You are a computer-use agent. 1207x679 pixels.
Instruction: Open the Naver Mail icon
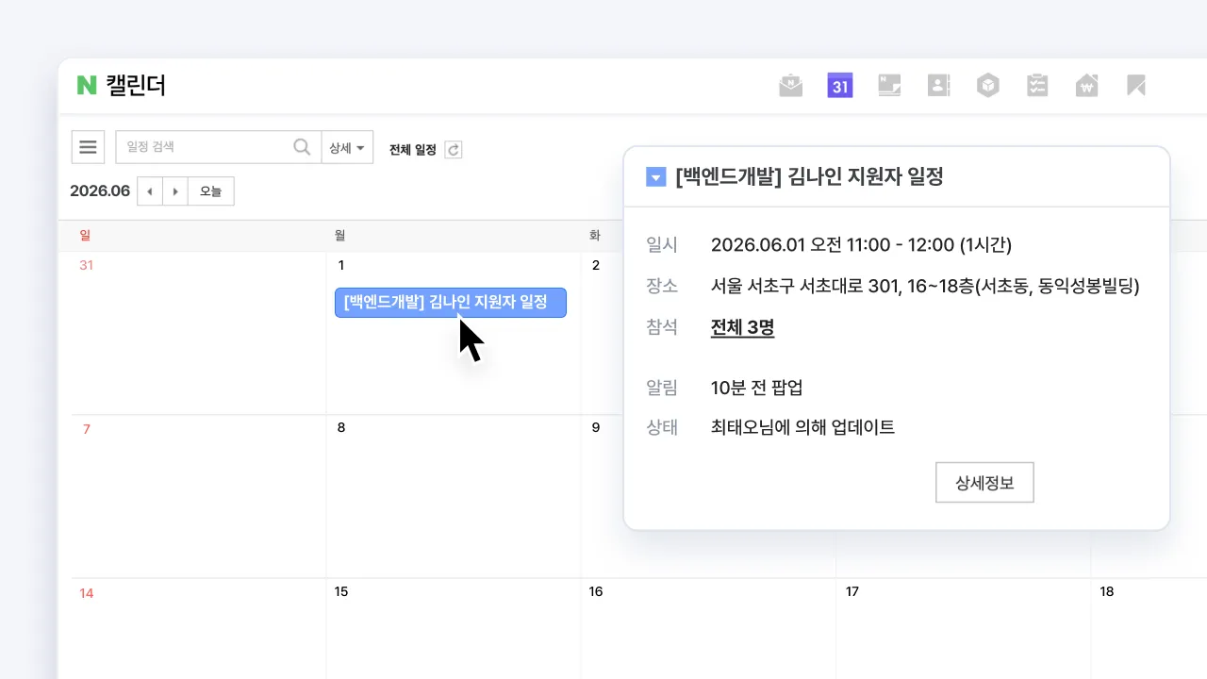pos(790,86)
